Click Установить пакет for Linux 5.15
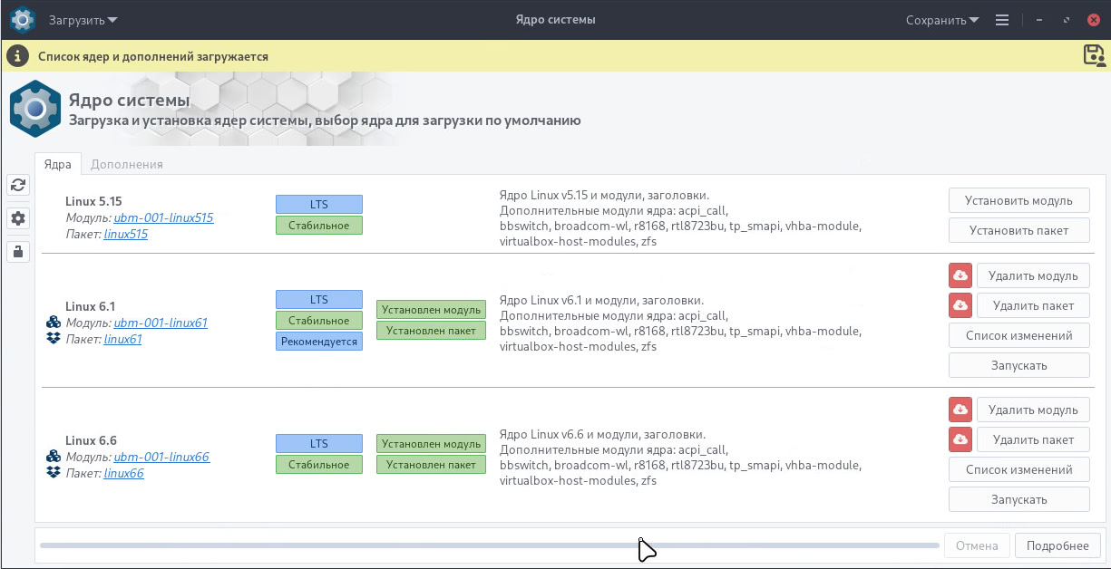Screen dimensions: 1111x569 (x=1019, y=230)
